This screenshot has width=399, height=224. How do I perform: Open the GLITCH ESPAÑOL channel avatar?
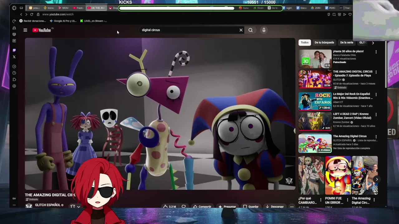click(29, 206)
